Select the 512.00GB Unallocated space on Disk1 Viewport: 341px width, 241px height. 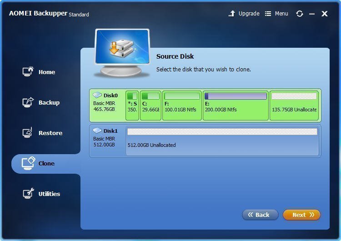(x=222, y=141)
